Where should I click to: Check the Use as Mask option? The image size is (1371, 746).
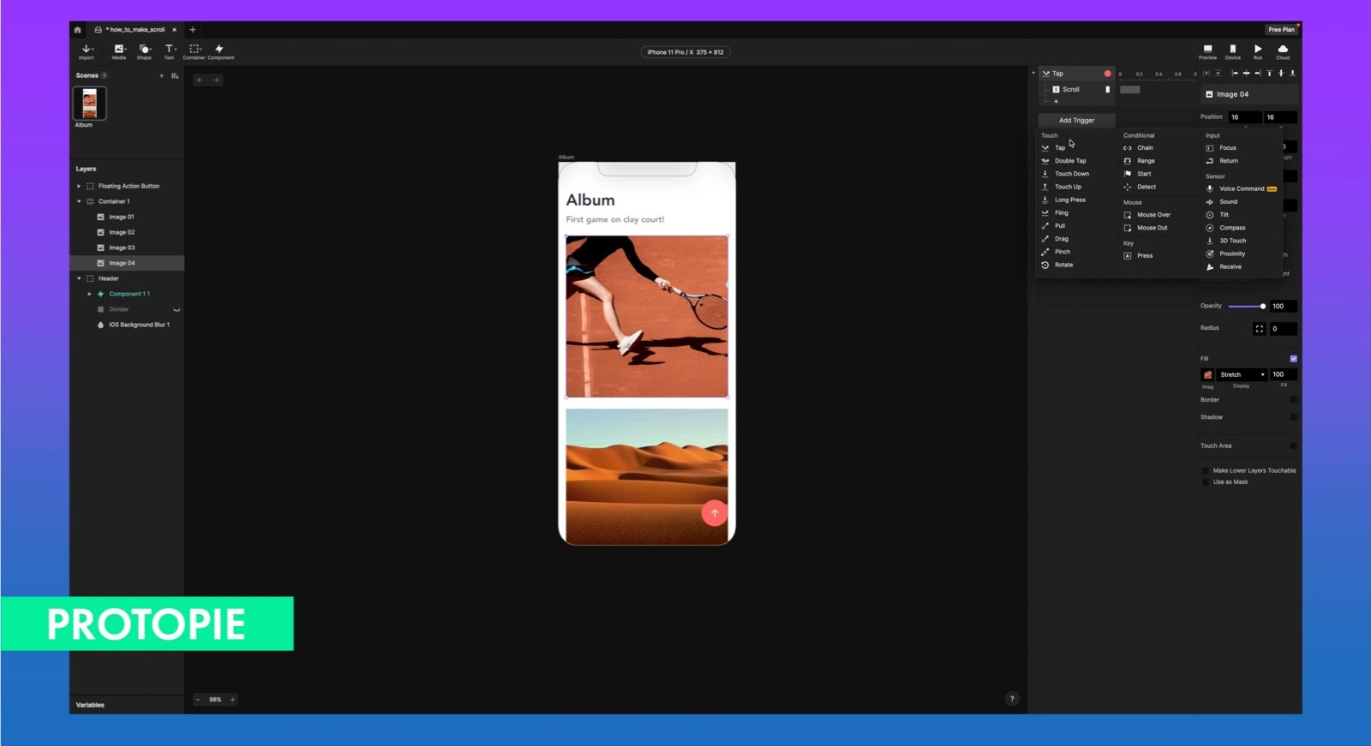pyautogui.click(x=1206, y=482)
